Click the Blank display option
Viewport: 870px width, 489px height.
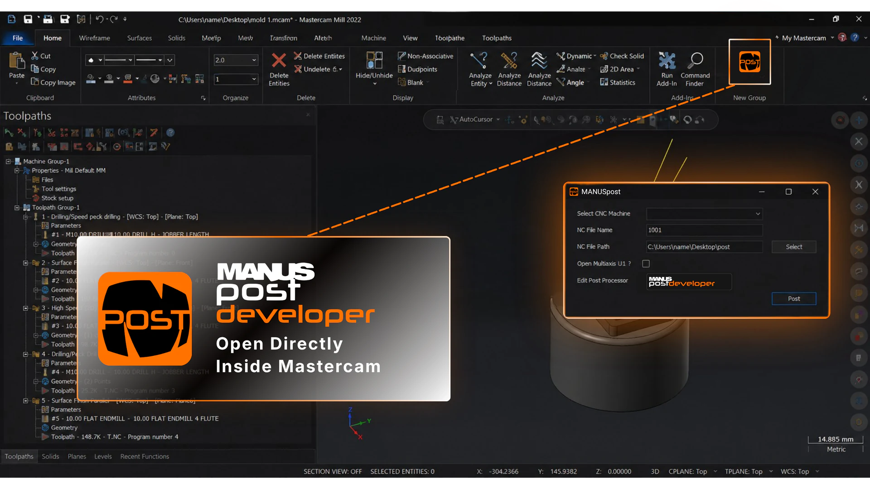pos(410,82)
